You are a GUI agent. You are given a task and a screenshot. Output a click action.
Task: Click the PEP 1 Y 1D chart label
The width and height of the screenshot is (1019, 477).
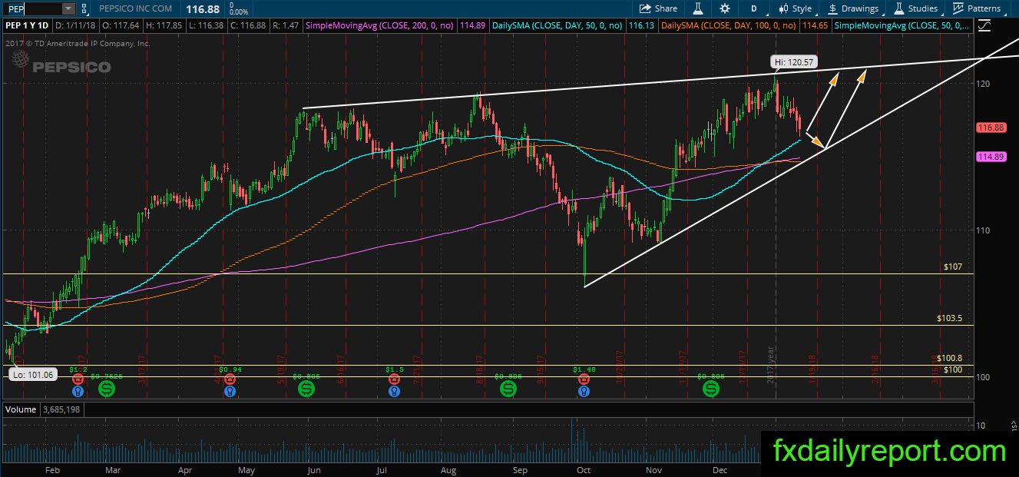pos(27,25)
